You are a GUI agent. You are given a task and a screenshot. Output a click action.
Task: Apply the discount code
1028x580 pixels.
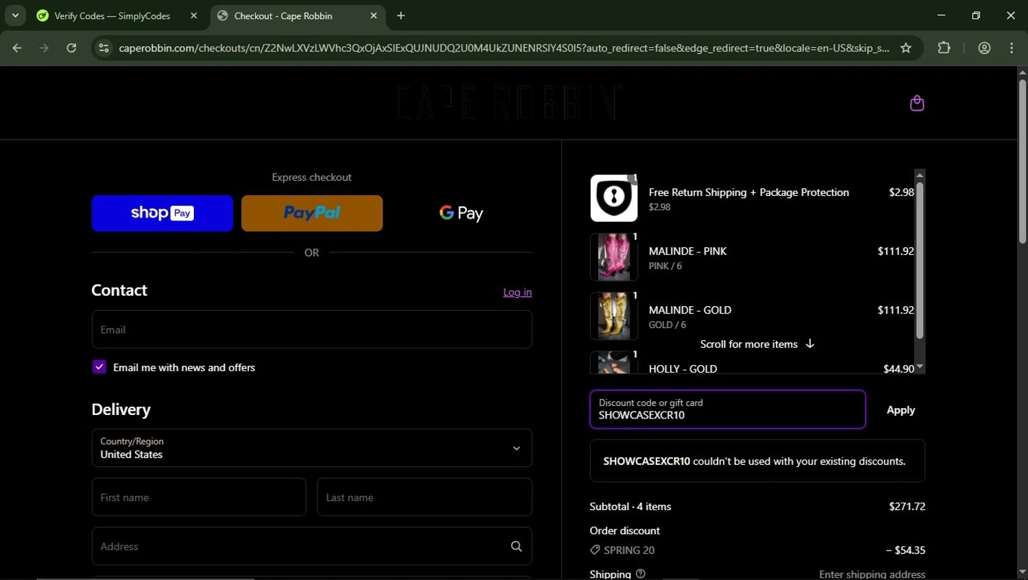(901, 409)
